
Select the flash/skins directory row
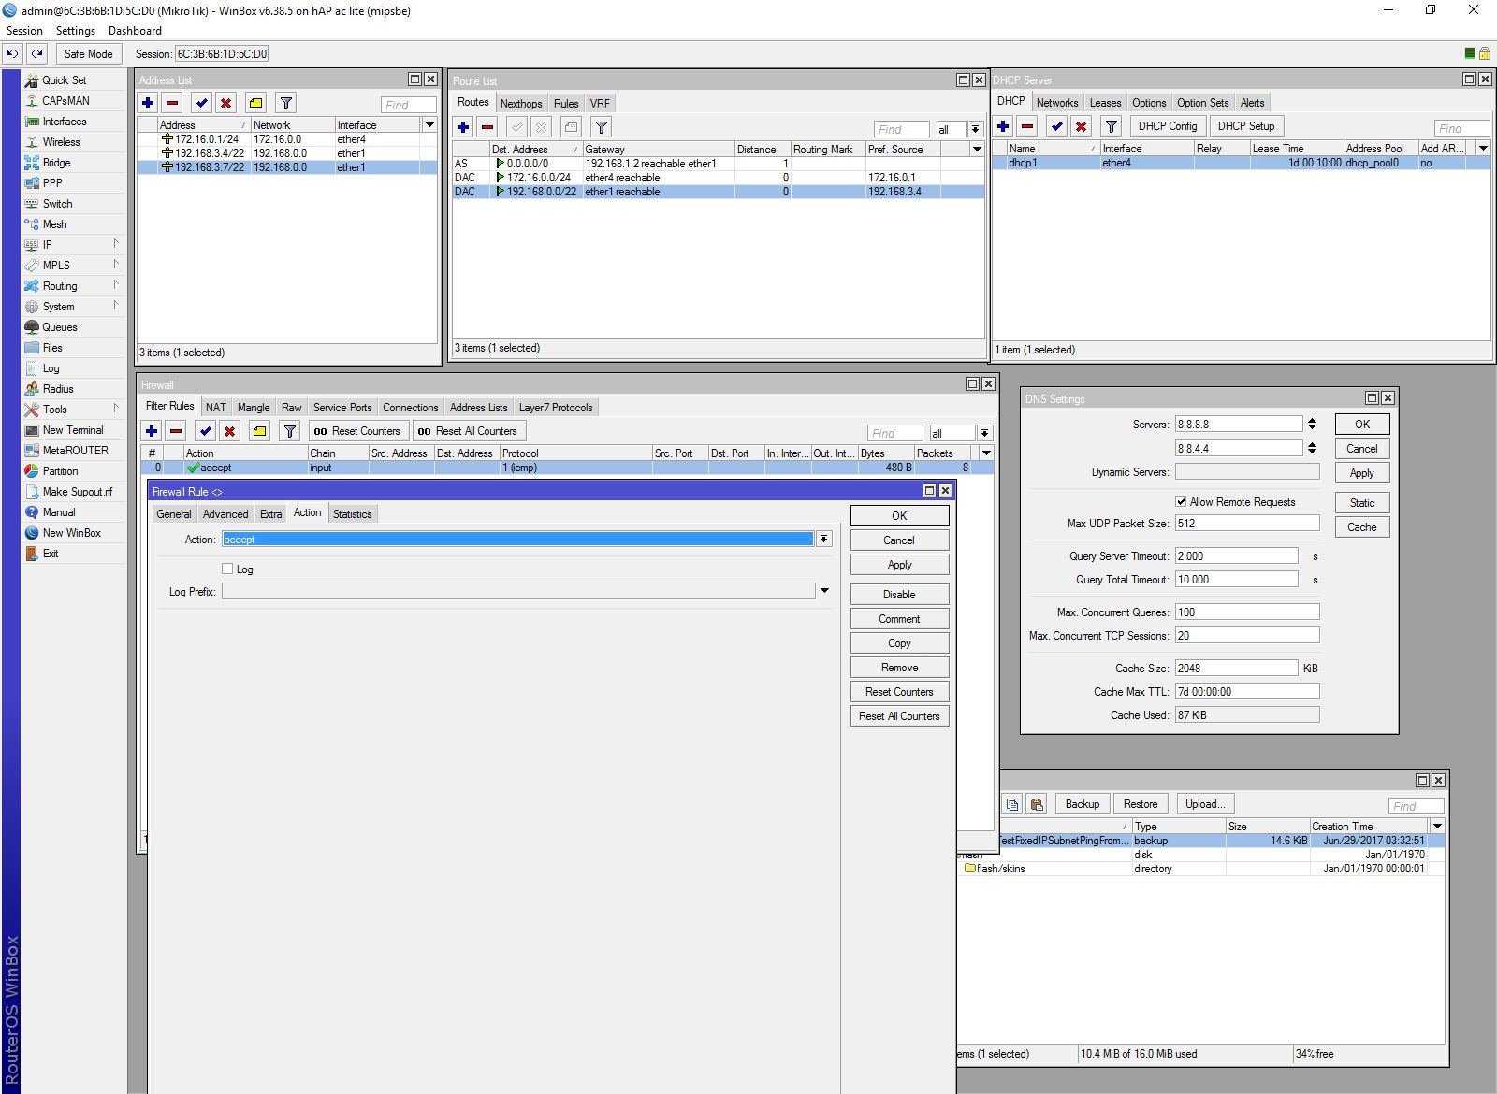tap(1201, 869)
